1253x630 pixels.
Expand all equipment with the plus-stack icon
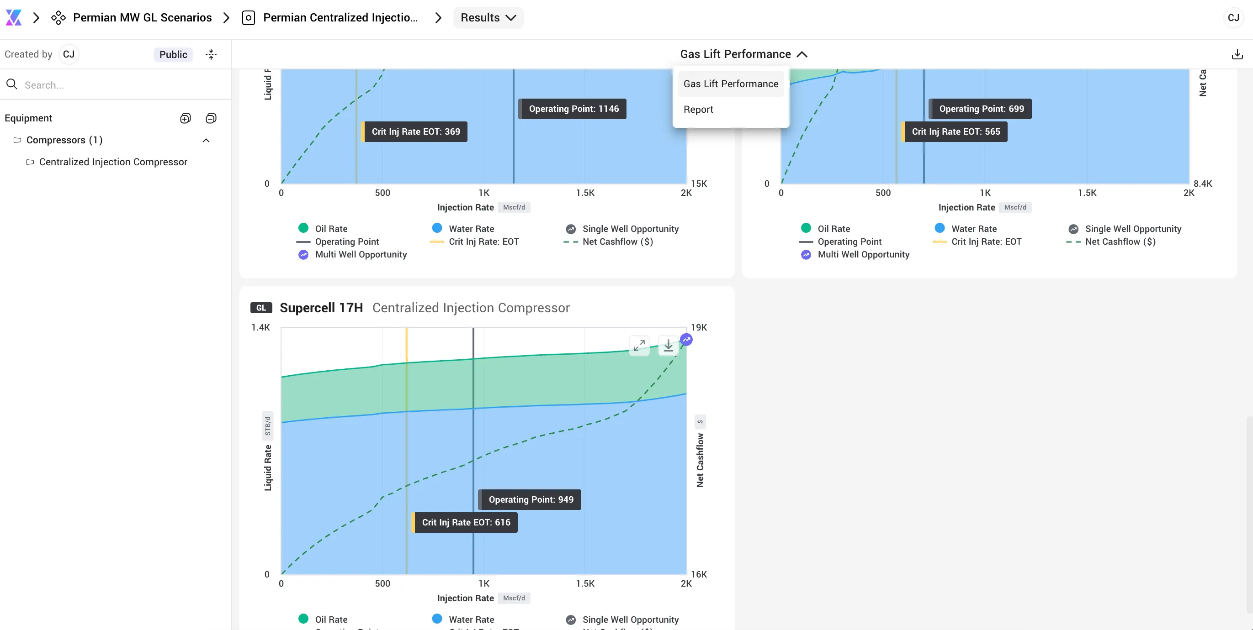click(186, 118)
